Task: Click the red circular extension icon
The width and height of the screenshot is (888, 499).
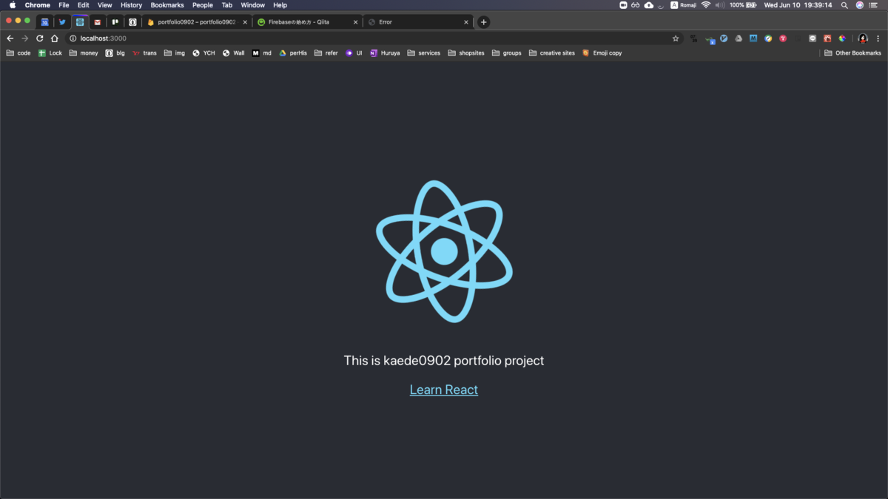Action: (783, 38)
